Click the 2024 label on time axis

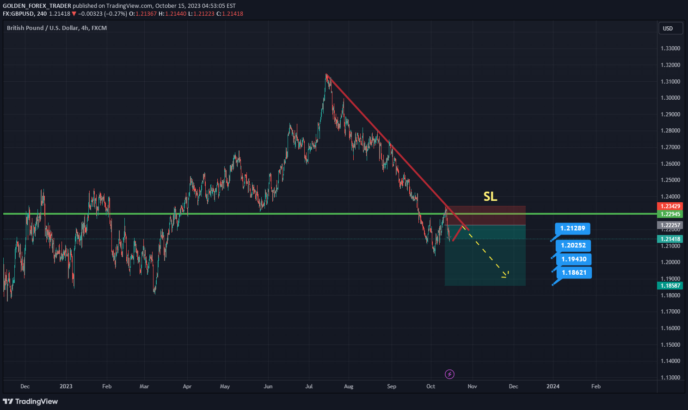pos(553,386)
